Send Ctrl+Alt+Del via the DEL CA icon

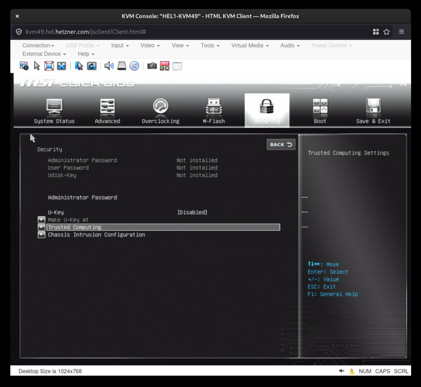(x=164, y=66)
